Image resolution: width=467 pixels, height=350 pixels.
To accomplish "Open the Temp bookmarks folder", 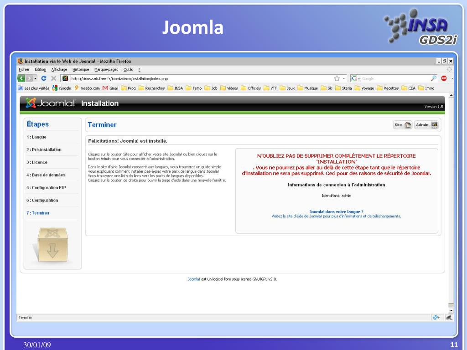I will 193,88.
